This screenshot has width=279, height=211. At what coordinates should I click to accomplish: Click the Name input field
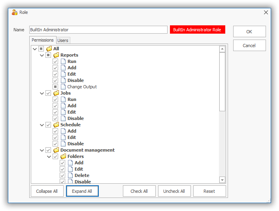coord(98,30)
